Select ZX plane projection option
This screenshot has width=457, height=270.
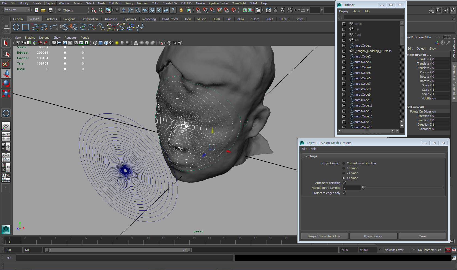click(344, 173)
